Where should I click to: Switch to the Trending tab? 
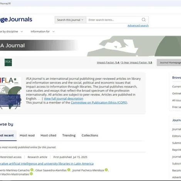(x=69, y=136)
